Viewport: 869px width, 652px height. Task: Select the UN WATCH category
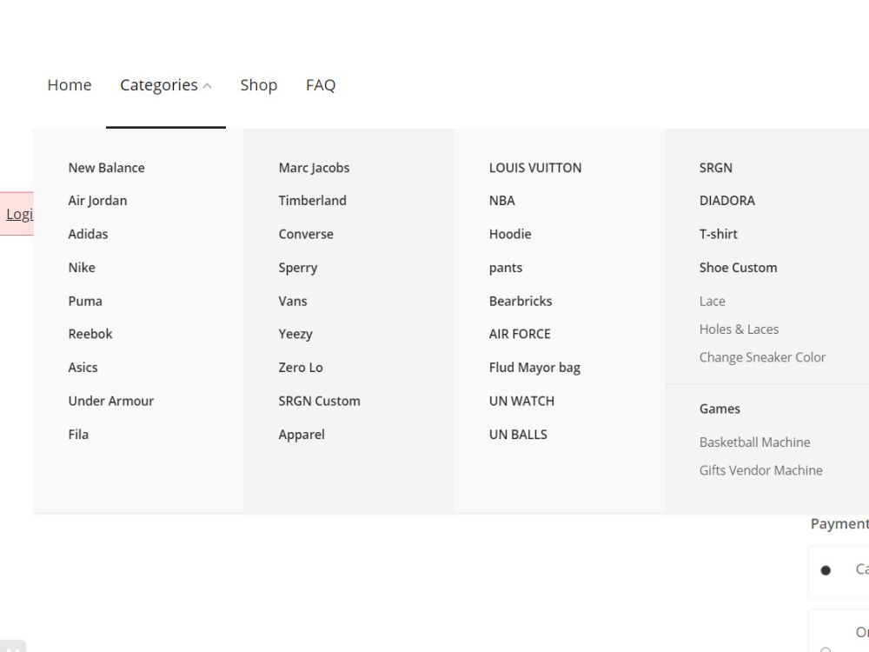pyautogui.click(x=521, y=401)
